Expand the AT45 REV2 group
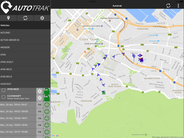Screen dimensions: 184x138 point(25,69)
